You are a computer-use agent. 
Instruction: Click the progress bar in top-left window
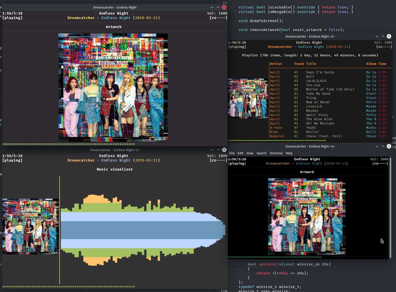tap(69, 144)
